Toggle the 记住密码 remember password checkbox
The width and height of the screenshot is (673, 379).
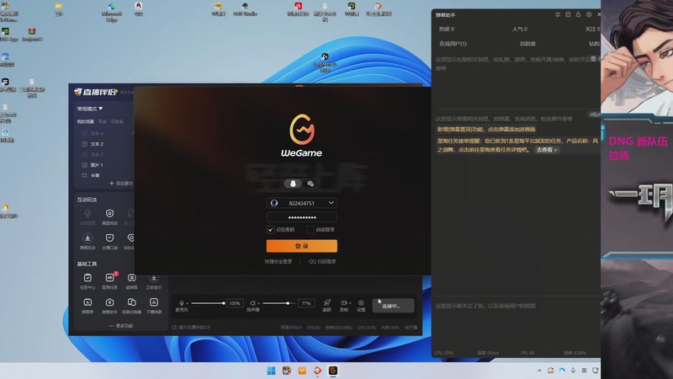point(270,230)
